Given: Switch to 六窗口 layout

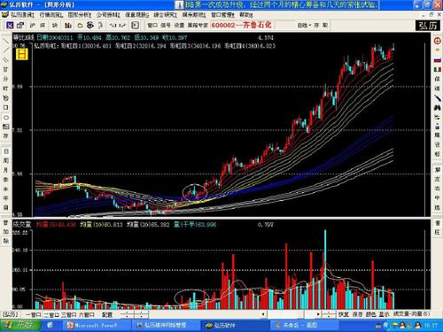Looking at the screenshot, I should click(86, 314).
